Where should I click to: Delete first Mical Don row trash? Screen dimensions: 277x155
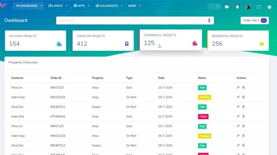pos(243,107)
